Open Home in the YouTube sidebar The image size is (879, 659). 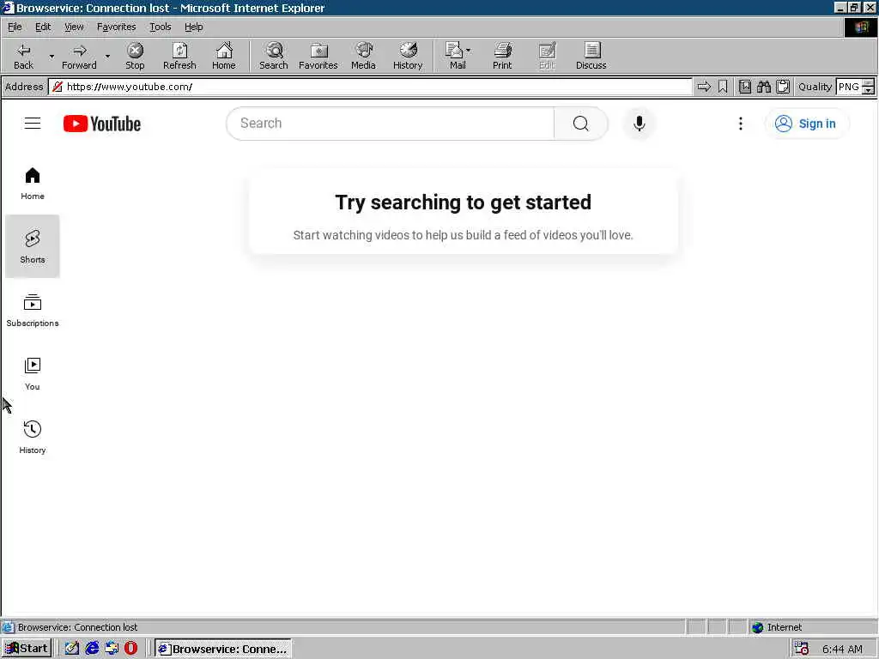(33, 184)
